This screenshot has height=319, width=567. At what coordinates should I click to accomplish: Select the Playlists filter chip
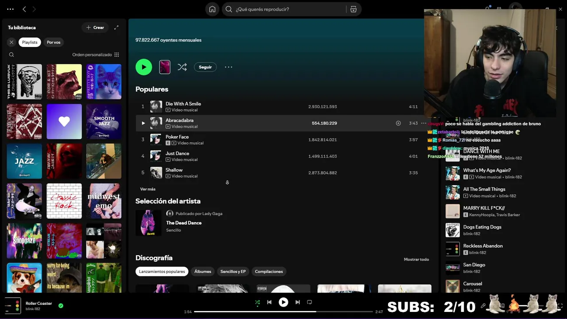[x=30, y=42]
